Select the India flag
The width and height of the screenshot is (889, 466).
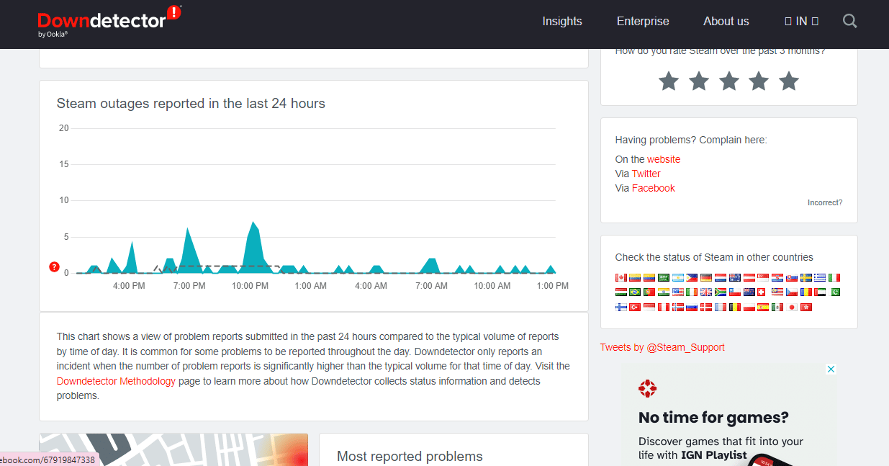664,292
